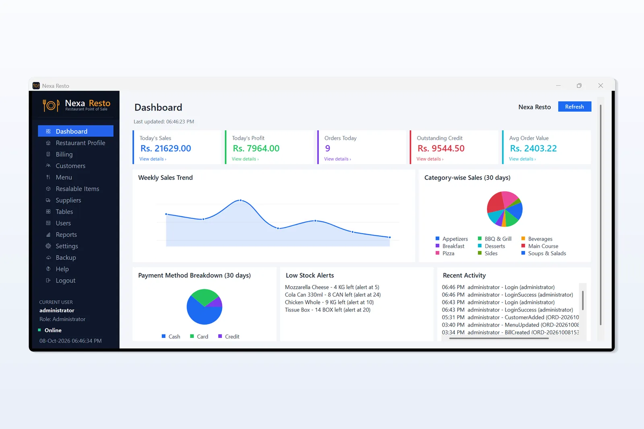Click the Tables grid icon
This screenshot has width=644, height=429.
48,211
